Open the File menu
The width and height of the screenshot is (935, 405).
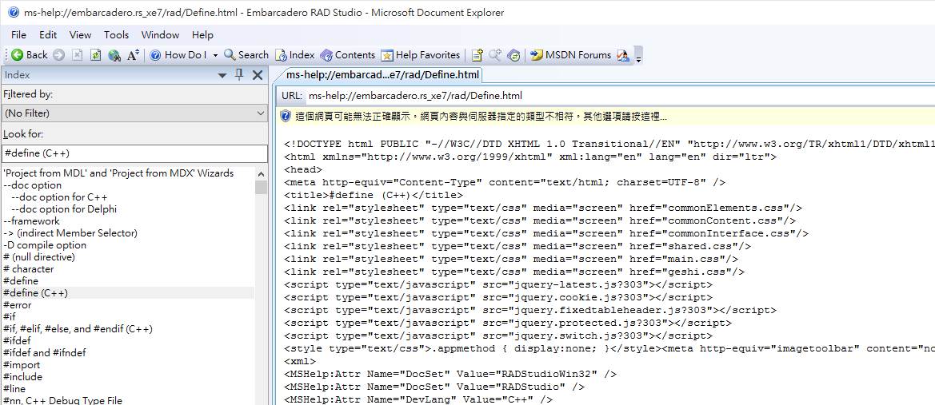(18, 34)
